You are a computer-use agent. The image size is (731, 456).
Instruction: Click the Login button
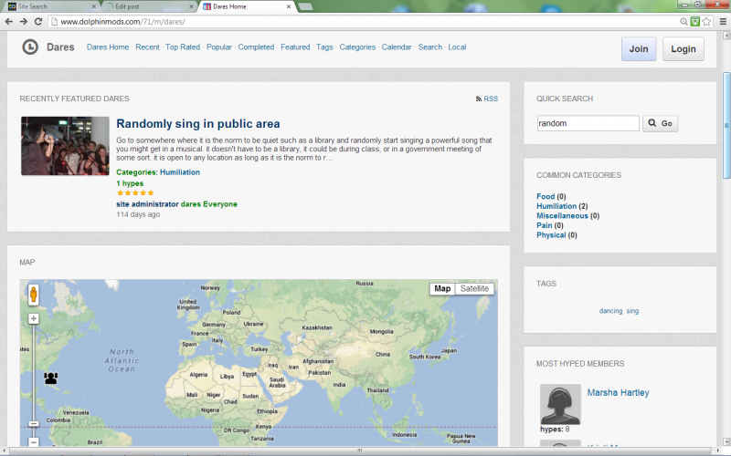683,49
